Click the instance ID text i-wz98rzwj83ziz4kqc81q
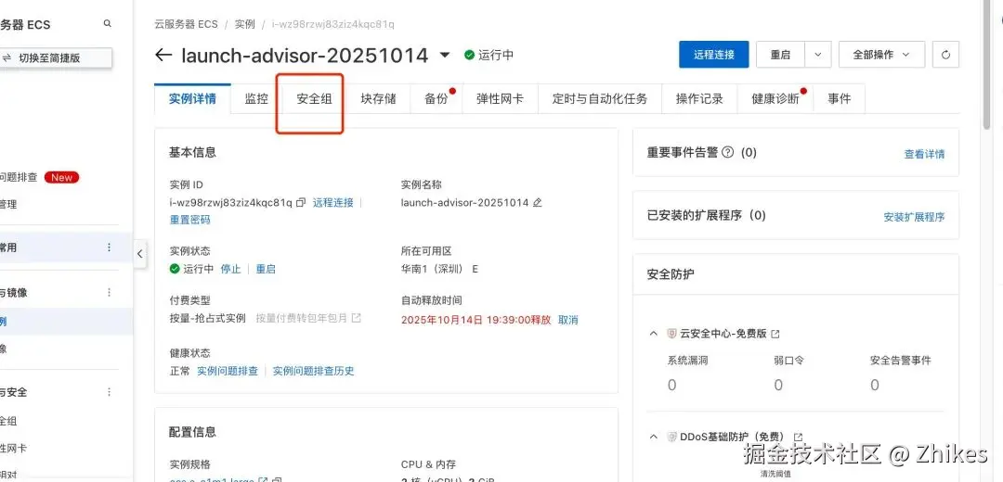The height and width of the screenshot is (482, 1003). pyautogui.click(x=231, y=203)
